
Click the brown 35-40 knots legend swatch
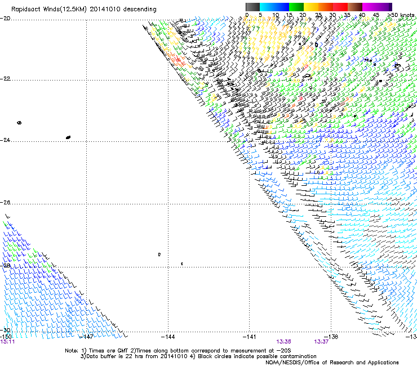pyautogui.click(x=355, y=7)
